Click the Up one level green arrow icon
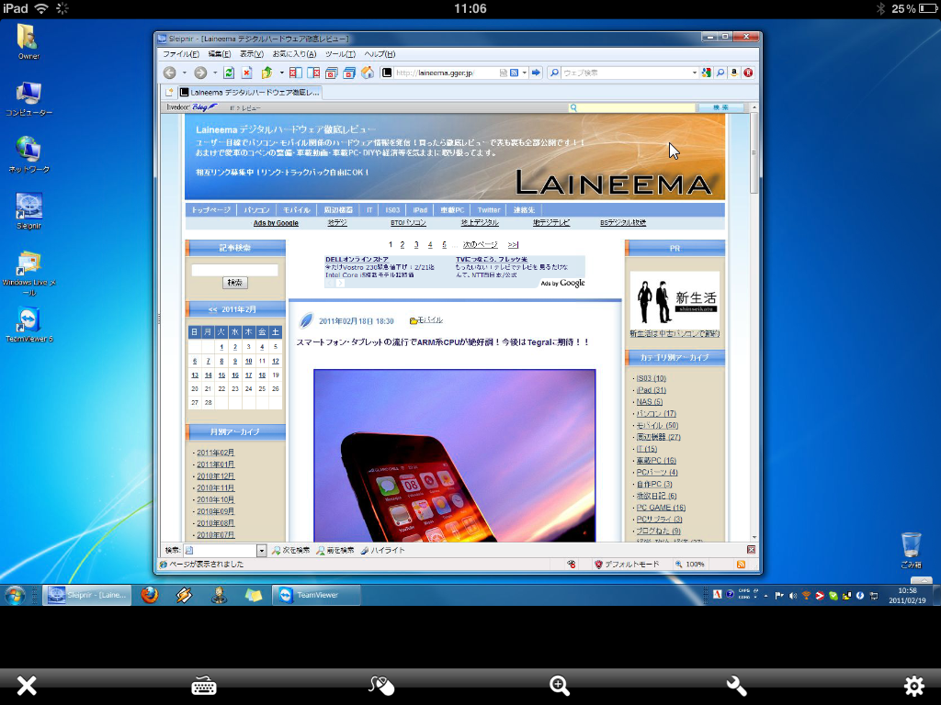The width and height of the screenshot is (941, 705). point(266,73)
